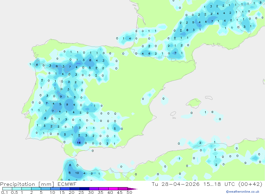265x194 pixels.
Task: Select the 5–10 mm blue legend segment
Action: [x=46, y=189]
